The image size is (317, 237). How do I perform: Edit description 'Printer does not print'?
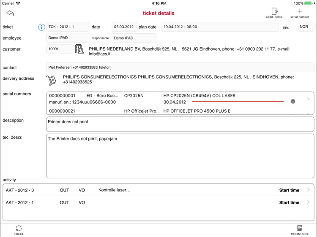coord(180,124)
